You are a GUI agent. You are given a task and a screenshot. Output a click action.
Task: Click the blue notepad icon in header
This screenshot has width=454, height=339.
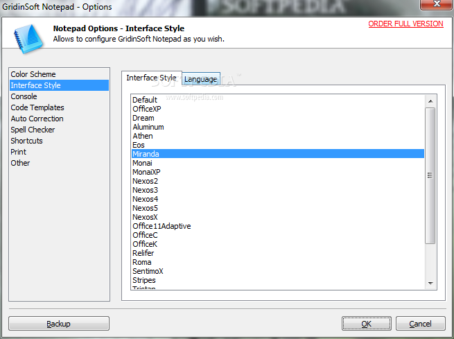pyautogui.click(x=28, y=39)
